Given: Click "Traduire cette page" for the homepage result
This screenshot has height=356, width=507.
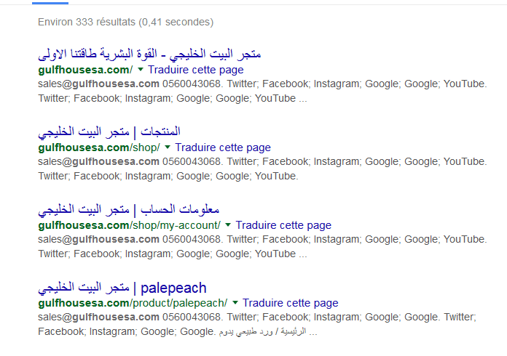Looking at the screenshot, I should coord(195,70).
